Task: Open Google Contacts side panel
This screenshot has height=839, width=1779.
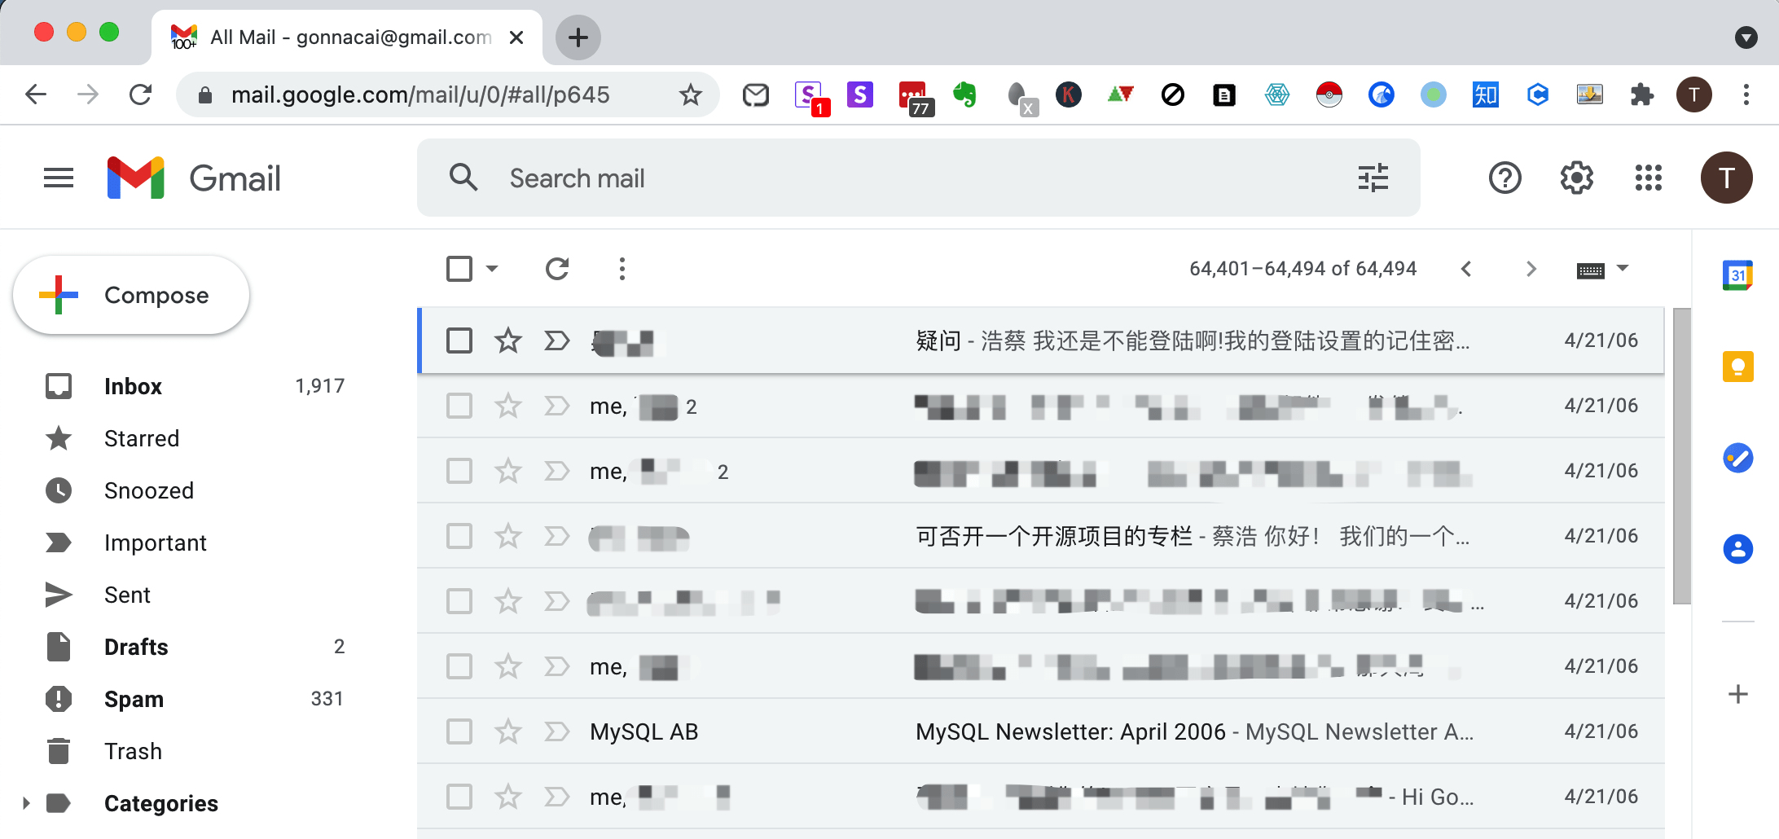Action: 1737,549
